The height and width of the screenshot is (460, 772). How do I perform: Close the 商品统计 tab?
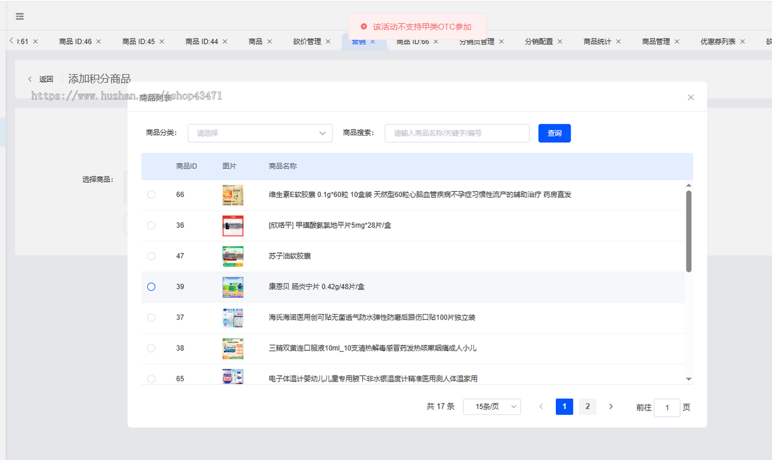point(618,41)
